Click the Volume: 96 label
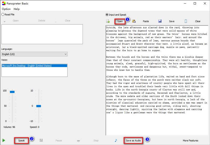 9,127
